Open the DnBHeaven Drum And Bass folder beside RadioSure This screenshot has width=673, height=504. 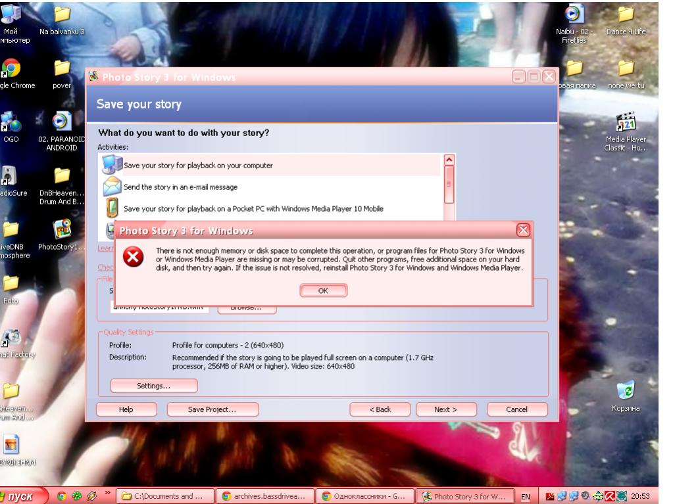pos(62,186)
